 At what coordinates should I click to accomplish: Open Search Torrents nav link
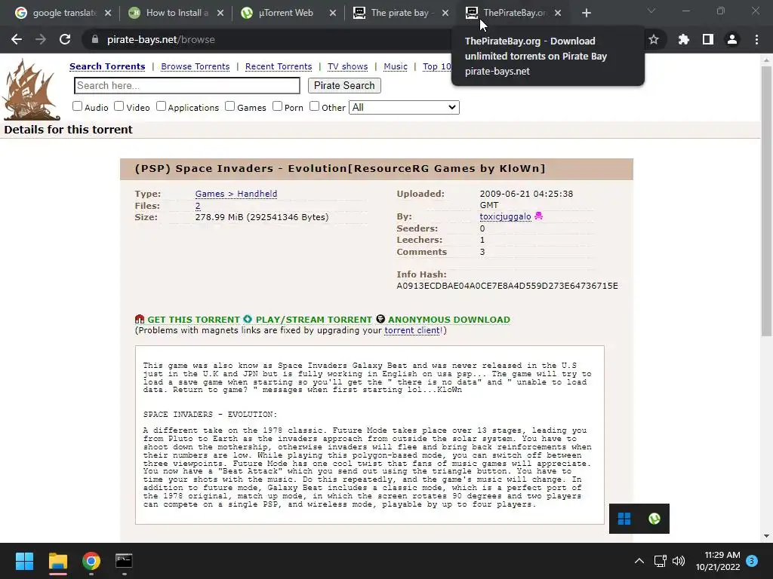point(107,66)
